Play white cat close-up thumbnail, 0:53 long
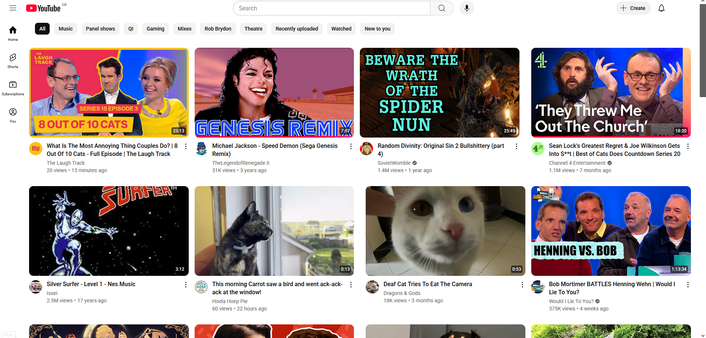 [446, 231]
